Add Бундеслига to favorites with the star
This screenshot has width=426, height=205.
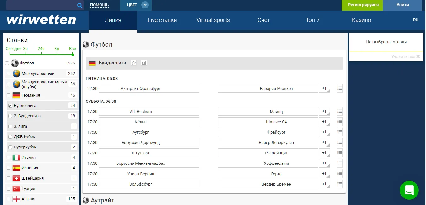click(x=134, y=63)
